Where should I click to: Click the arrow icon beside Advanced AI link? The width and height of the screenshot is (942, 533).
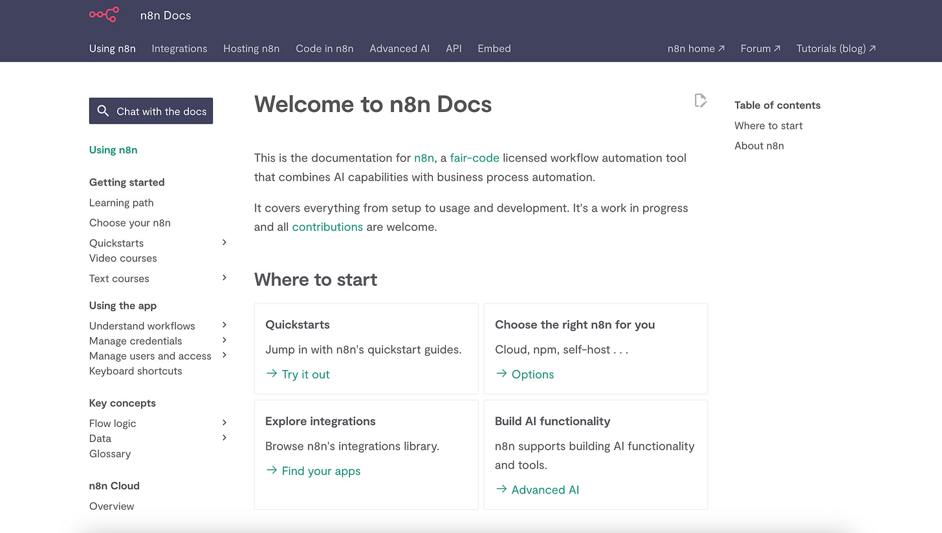click(x=501, y=489)
